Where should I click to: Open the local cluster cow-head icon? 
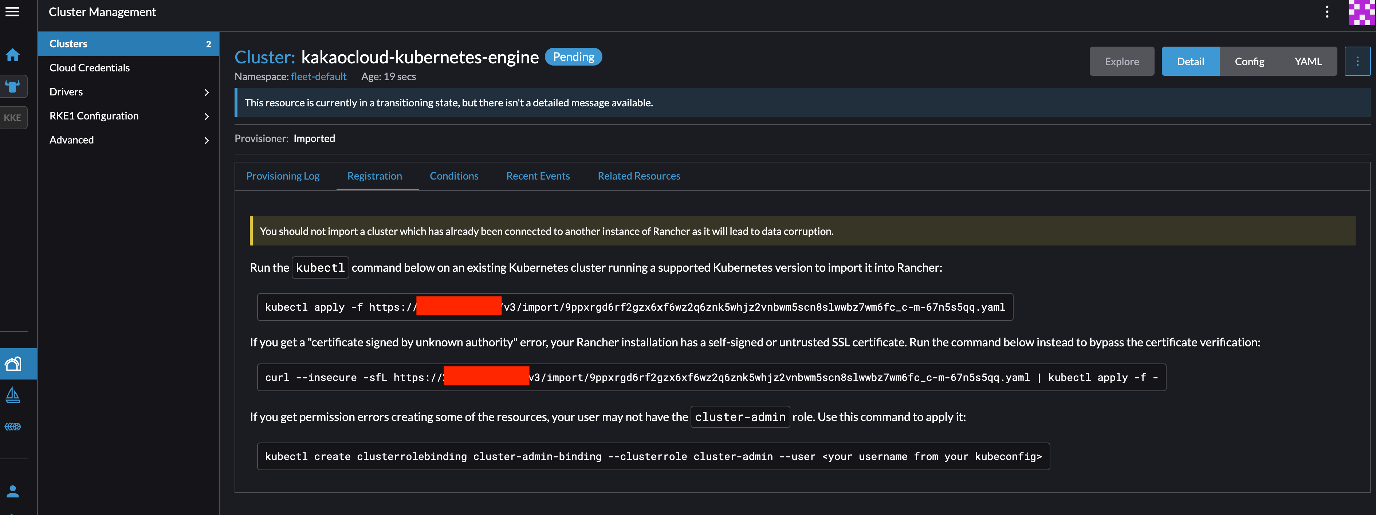[x=13, y=86]
